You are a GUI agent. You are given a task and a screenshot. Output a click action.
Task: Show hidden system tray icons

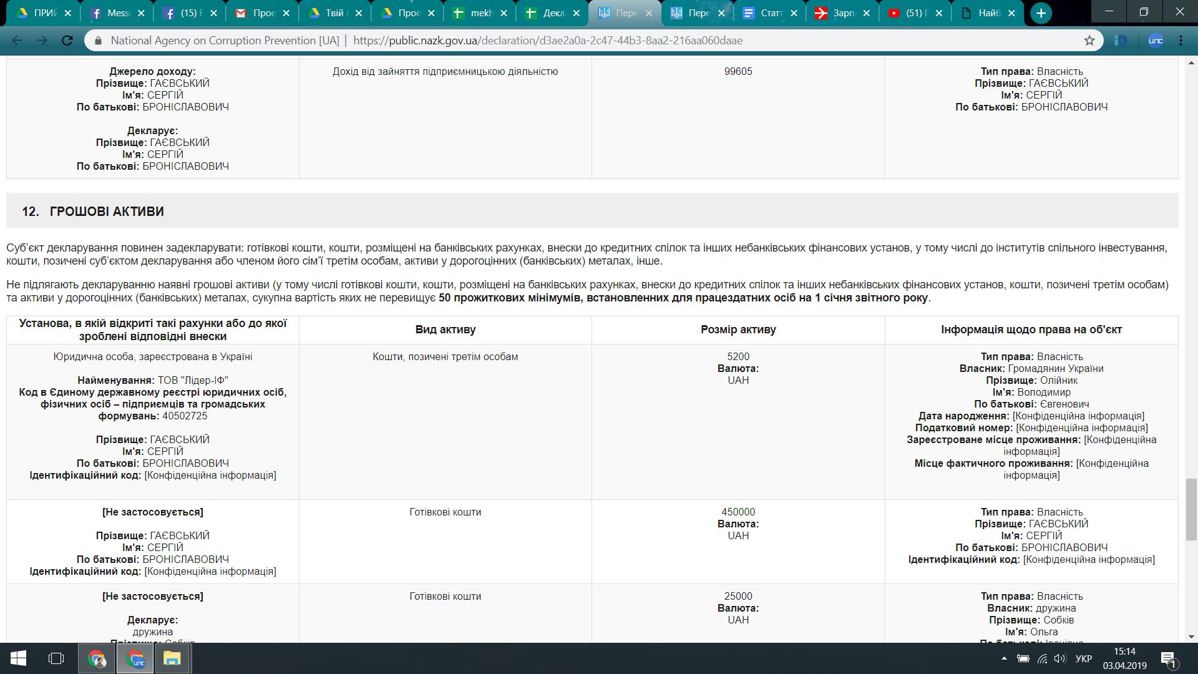click(1004, 658)
